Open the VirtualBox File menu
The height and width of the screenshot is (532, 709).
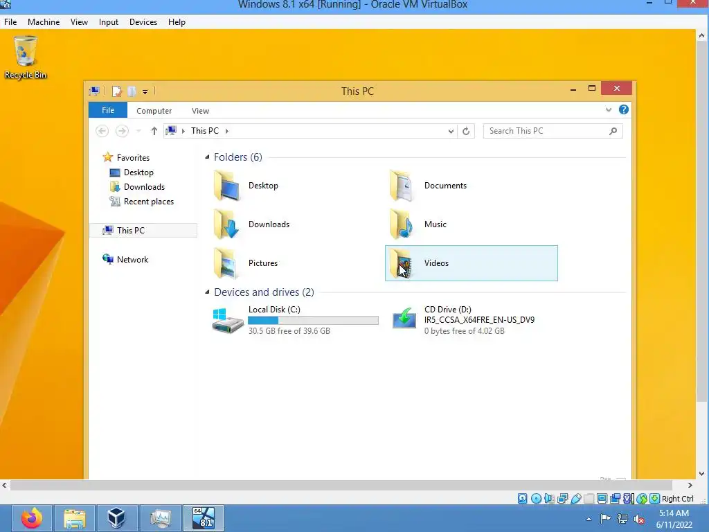coord(10,21)
